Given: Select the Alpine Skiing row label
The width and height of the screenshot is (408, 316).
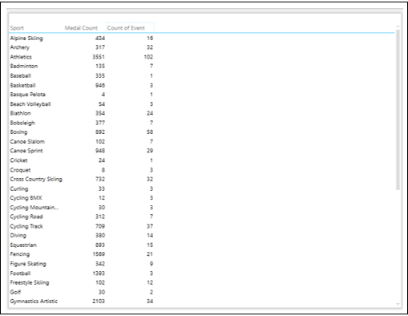Looking at the screenshot, I should (x=26, y=38).
